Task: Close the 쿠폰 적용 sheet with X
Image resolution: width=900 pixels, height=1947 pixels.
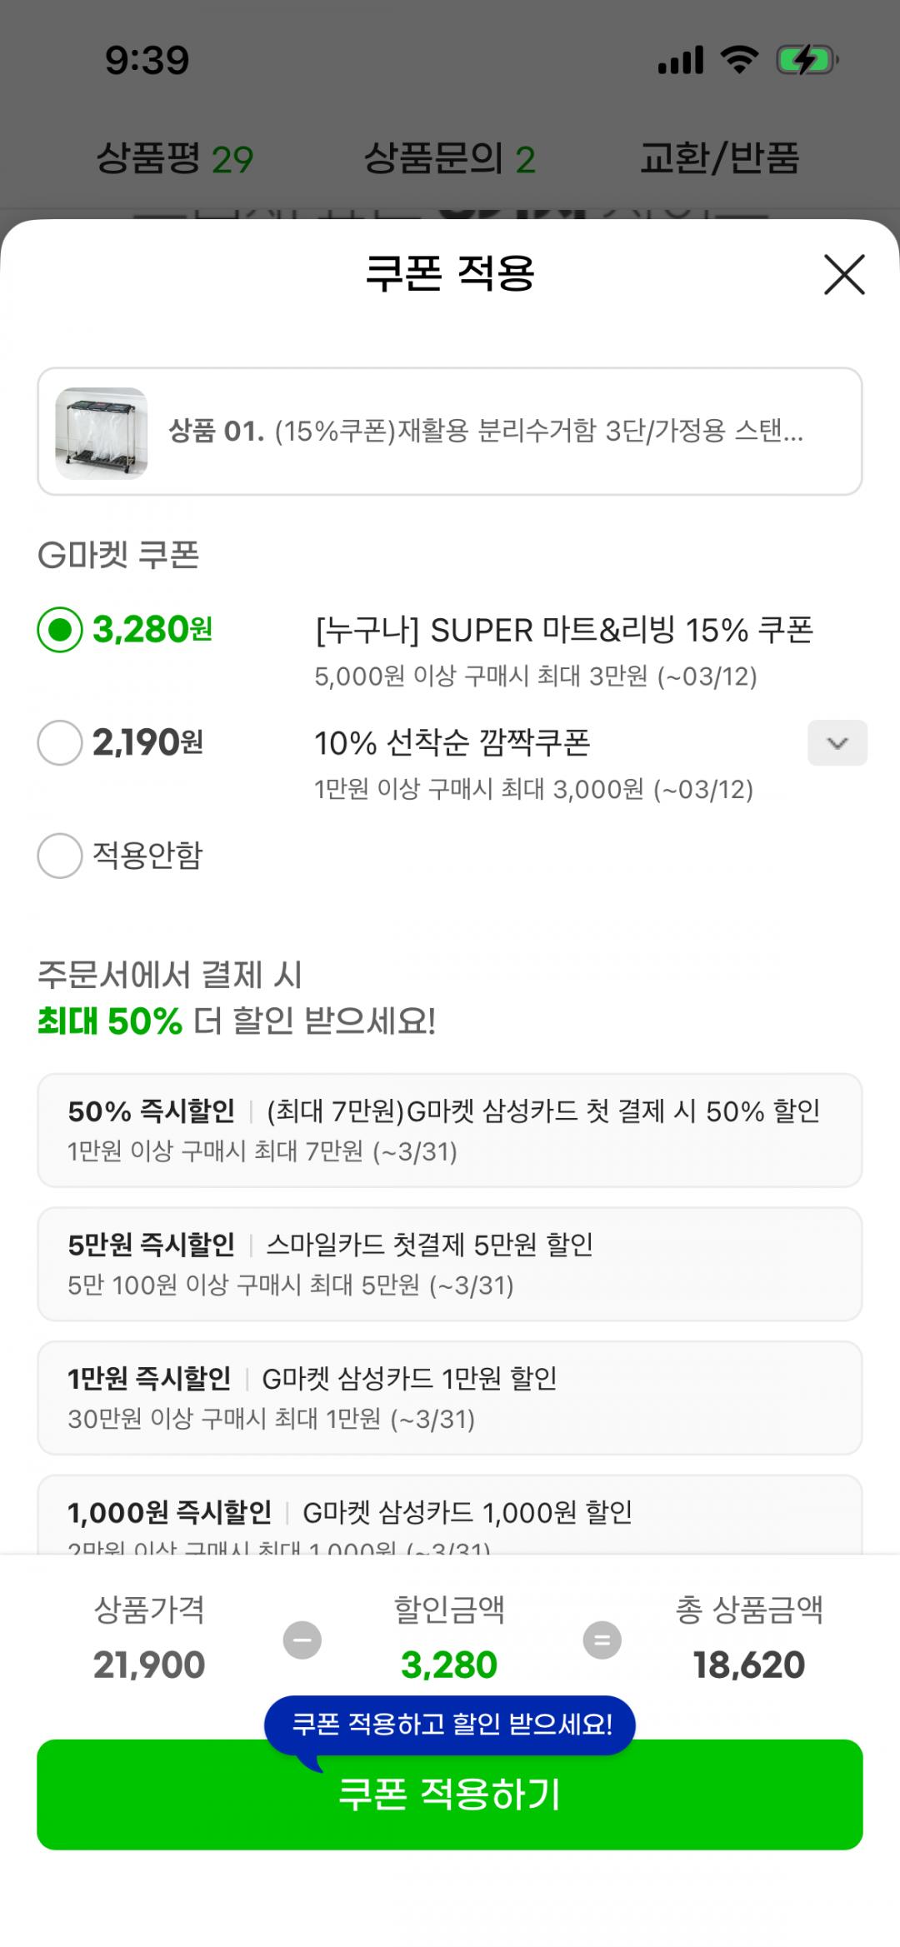Action: click(844, 275)
